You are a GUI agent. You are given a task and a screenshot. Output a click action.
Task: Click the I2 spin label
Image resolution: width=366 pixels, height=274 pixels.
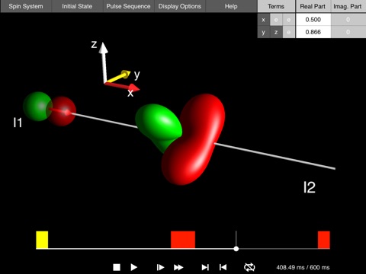tap(310, 187)
